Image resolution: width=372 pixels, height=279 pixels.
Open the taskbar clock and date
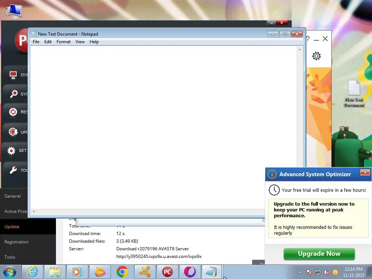(x=353, y=272)
